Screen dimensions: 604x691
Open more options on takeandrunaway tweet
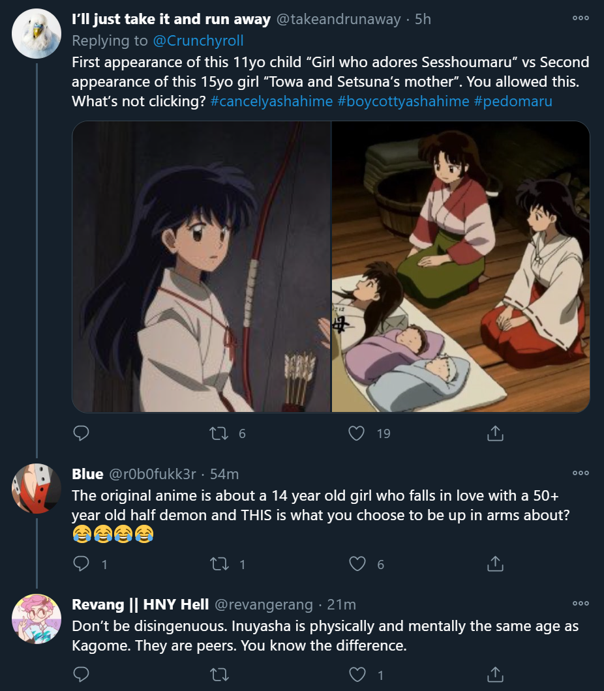pos(581,18)
